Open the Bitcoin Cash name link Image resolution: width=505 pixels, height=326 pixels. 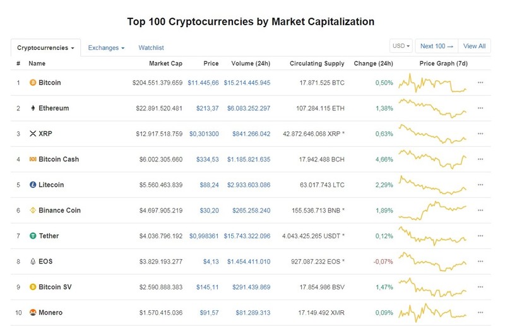(x=59, y=160)
